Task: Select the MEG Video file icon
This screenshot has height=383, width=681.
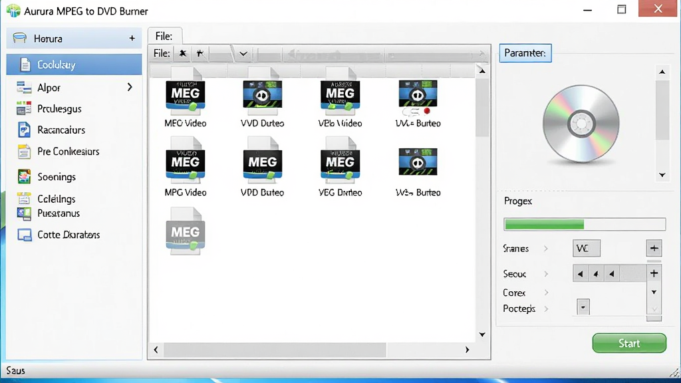Action: tap(186, 94)
